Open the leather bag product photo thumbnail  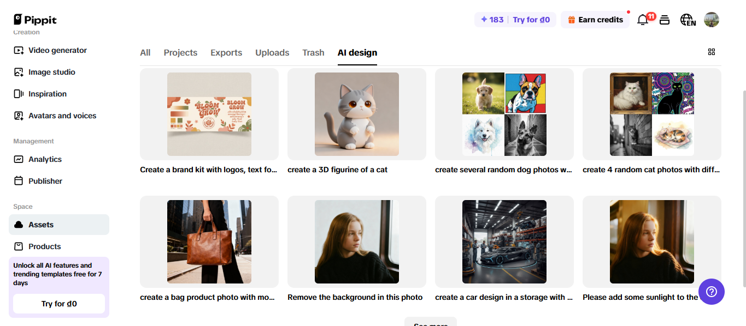[209, 242]
